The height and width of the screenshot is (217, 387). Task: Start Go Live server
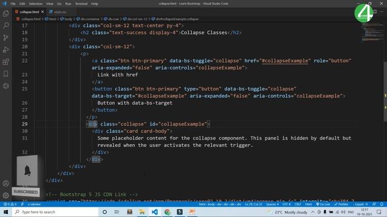point(323,204)
